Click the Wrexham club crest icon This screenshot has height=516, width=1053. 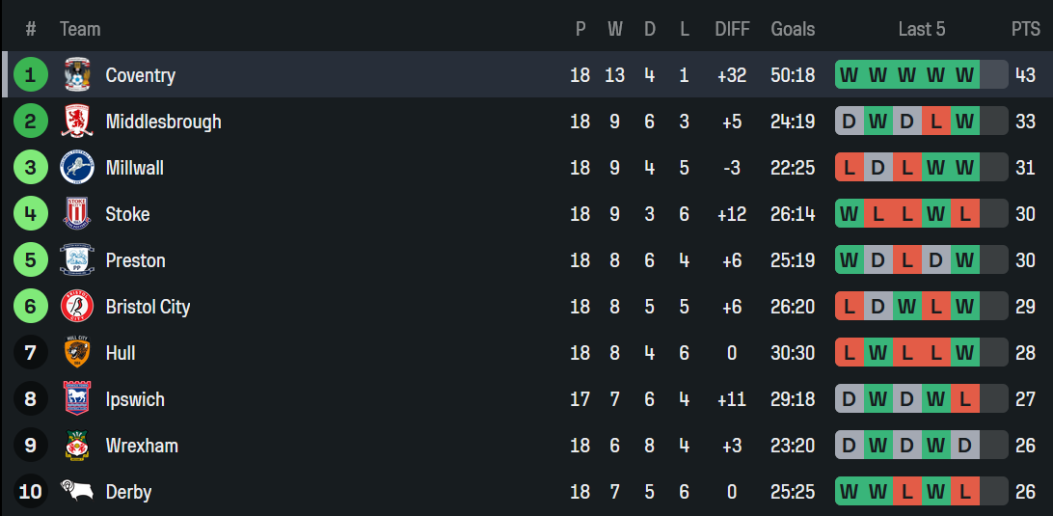coord(77,446)
